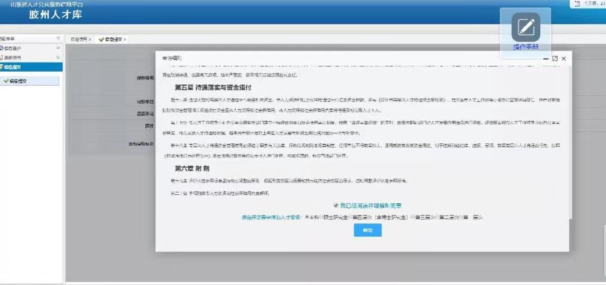
Task: Choose the 第三层次 talent level option
Action: pyautogui.click(x=413, y=216)
